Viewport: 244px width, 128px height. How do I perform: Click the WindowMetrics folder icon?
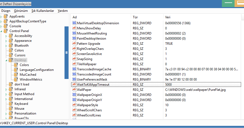click(x=16, y=79)
